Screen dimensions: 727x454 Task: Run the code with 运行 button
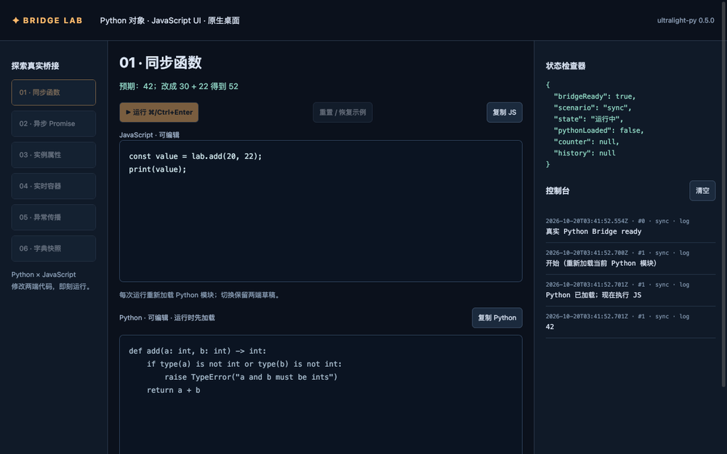(159, 112)
